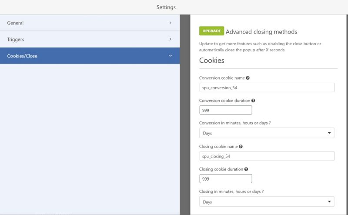Click the Settings title text
Screen dimensions: 348x215
[x=166, y=7]
